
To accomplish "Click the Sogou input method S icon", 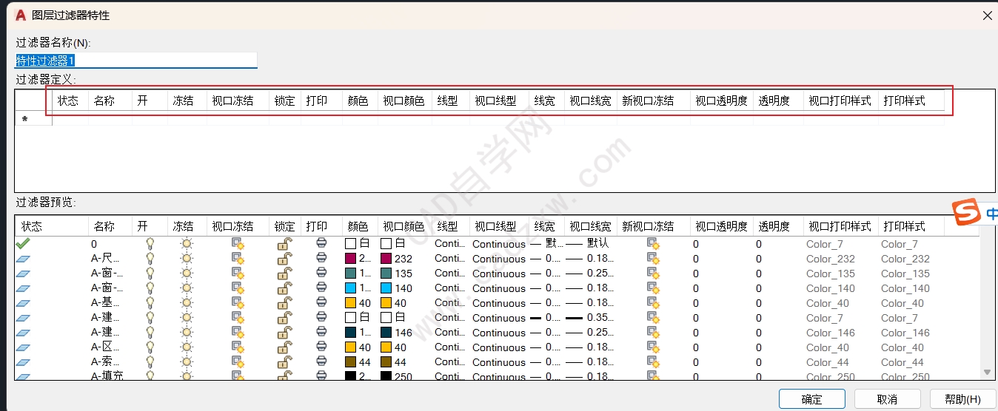I will point(965,212).
